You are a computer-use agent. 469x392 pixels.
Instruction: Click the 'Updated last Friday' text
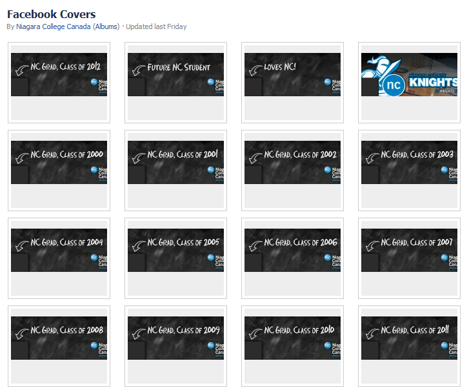(156, 26)
